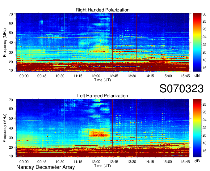This screenshot has width=210, height=171.
Task: Click the Nancay Decameter Array caption
Action: click(x=45, y=167)
